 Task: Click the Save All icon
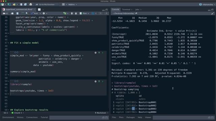point(25,4)
